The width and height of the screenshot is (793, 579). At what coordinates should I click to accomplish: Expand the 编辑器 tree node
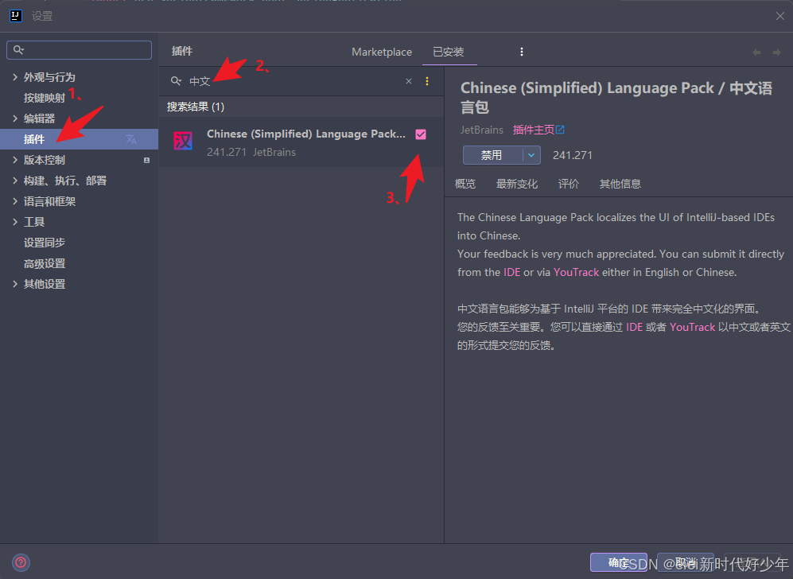(15, 119)
